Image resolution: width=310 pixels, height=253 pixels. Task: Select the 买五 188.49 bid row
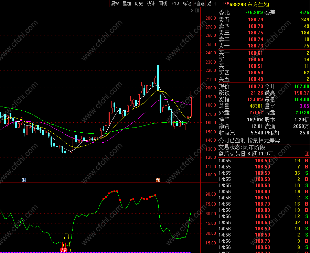click(264, 79)
